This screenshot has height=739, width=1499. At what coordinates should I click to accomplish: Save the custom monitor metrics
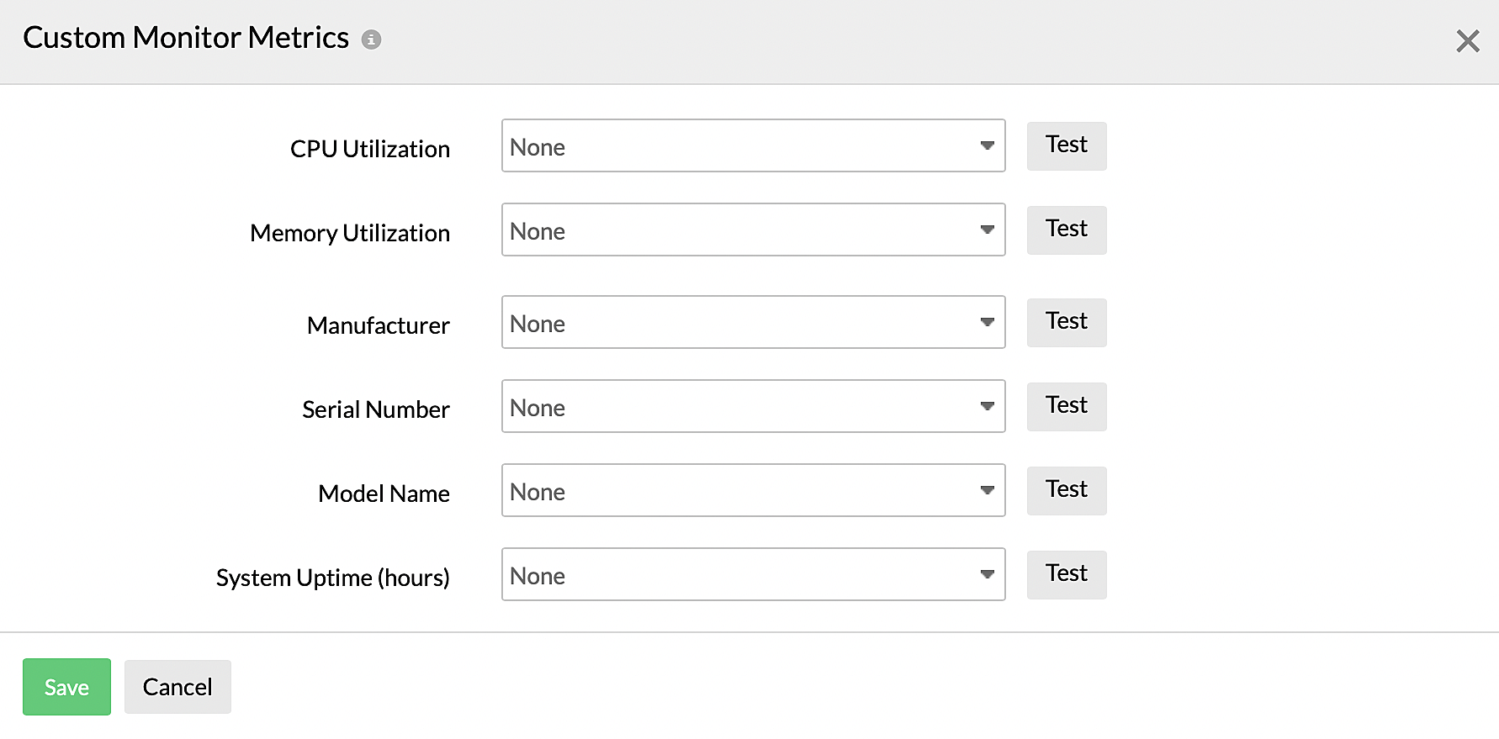pyautogui.click(x=66, y=687)
